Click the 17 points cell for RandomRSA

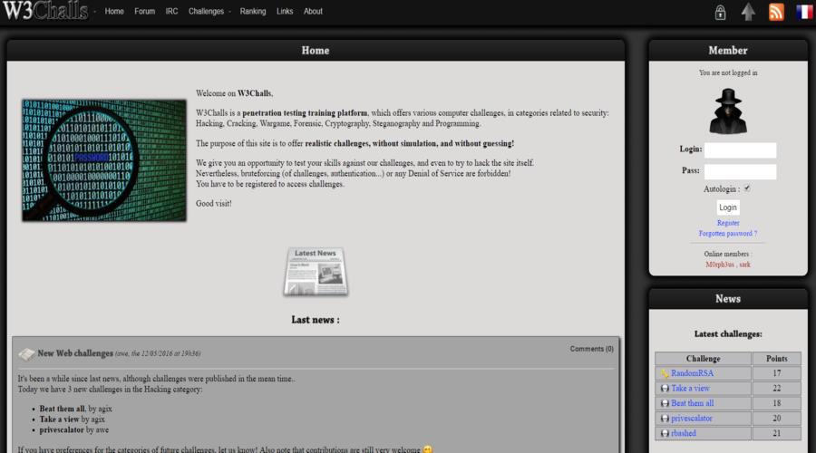[776, 373]
